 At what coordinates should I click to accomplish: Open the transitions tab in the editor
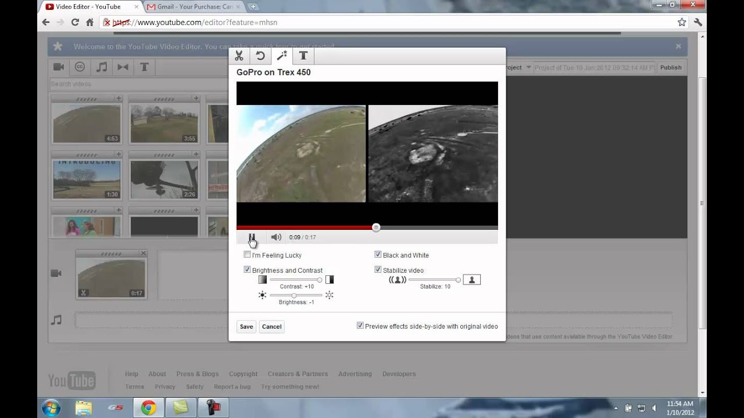tap(123, 67)
